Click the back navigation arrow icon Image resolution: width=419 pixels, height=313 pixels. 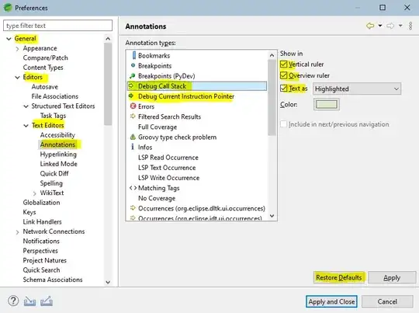click(x=370, y=26)
